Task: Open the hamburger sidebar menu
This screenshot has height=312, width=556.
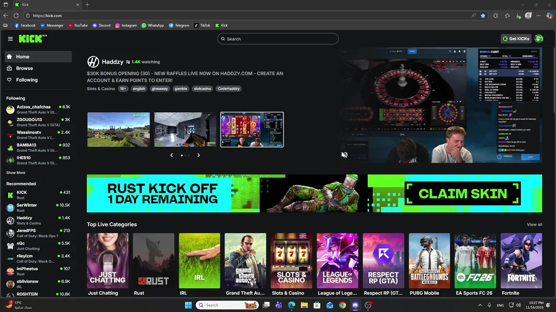Action: (x=10, y=39)
